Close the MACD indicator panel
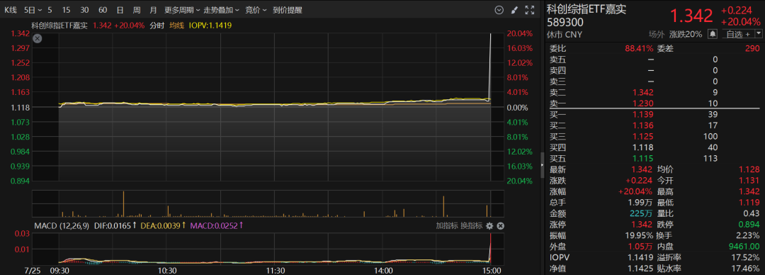The width and height of the screenshot is (765, 275). point(500,225)
